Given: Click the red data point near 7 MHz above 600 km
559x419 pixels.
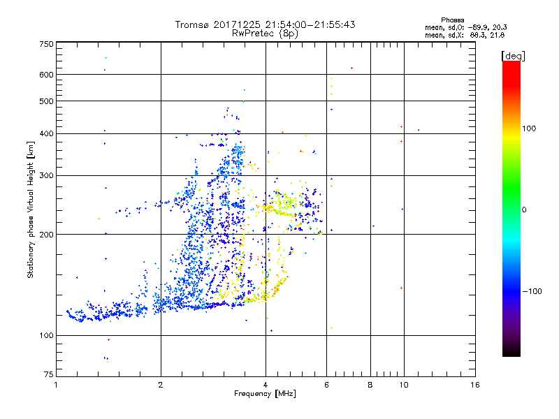Looking at the screenshot, I should point(352,68).
